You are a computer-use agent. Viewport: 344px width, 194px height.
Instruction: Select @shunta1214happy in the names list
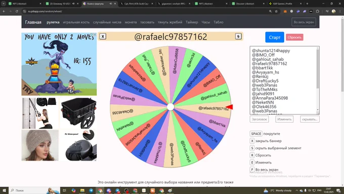(x=271, y=51)
